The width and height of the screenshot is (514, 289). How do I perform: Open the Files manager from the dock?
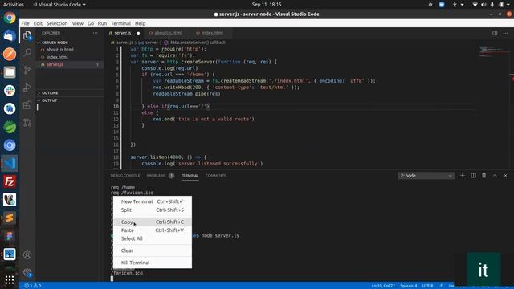coord(10,72)
